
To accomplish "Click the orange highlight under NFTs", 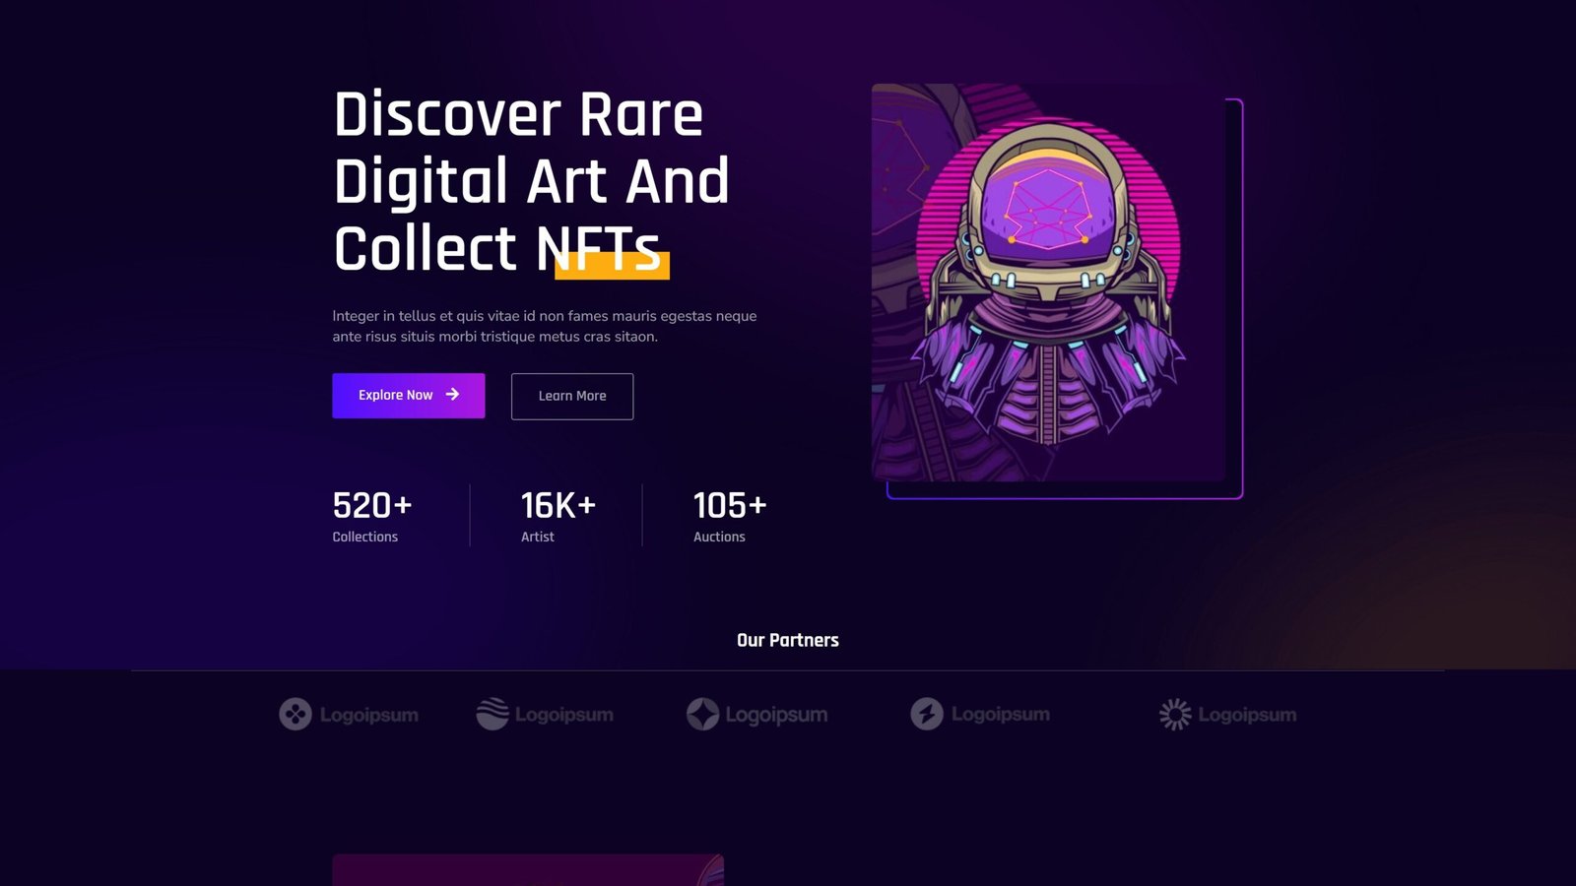I will click(612, 266).
